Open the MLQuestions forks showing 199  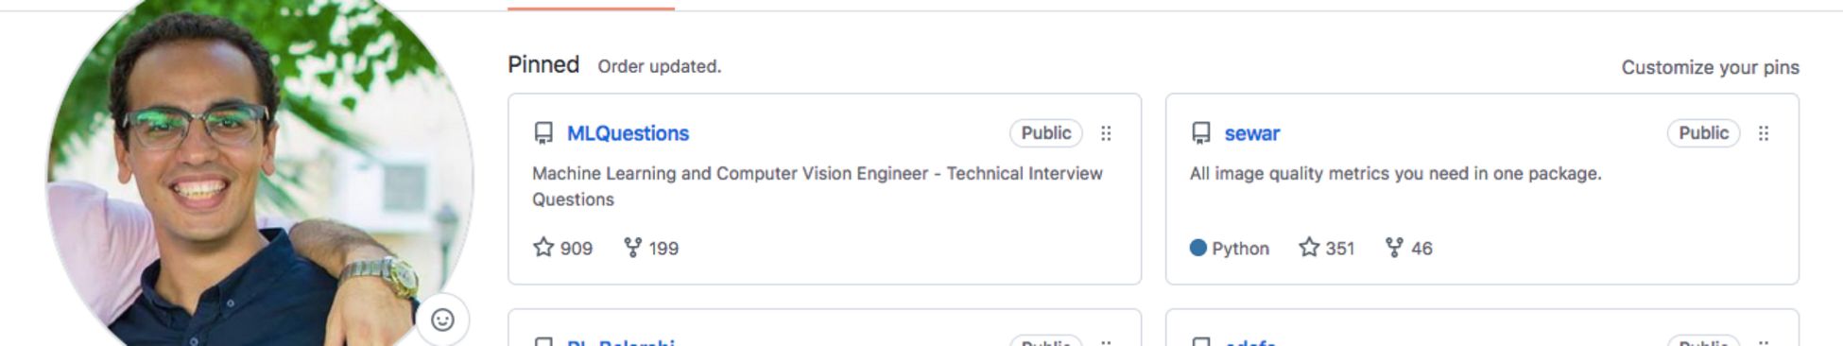pos(651,248)
